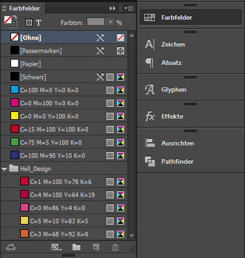This screenshot has height=258, width=245.
Task: Open the Farbton slider arrow
Action: (x=110, y=22)
